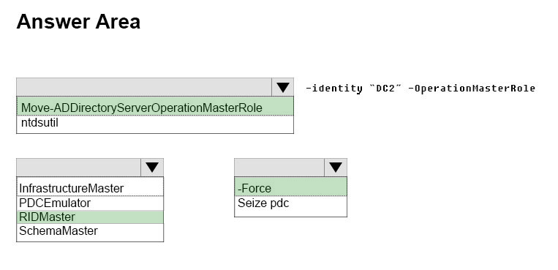Click the -OperationMasterRole parameter text

[472, 89]
